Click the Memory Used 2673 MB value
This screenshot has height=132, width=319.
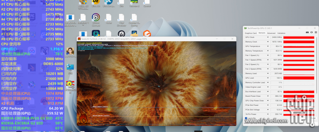277,74
